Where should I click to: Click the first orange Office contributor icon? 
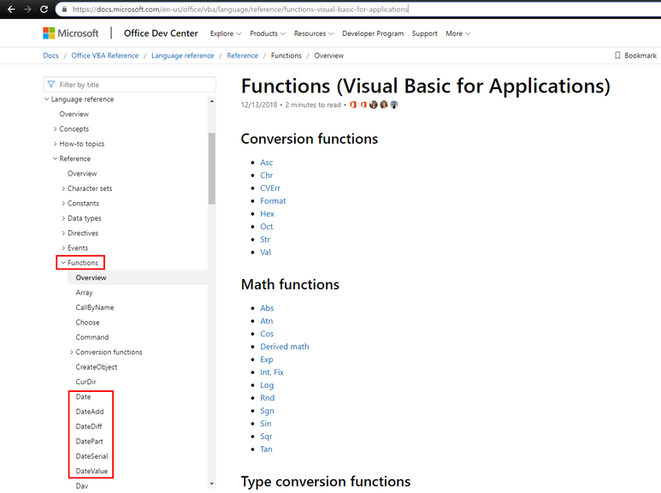pos(353,104)
